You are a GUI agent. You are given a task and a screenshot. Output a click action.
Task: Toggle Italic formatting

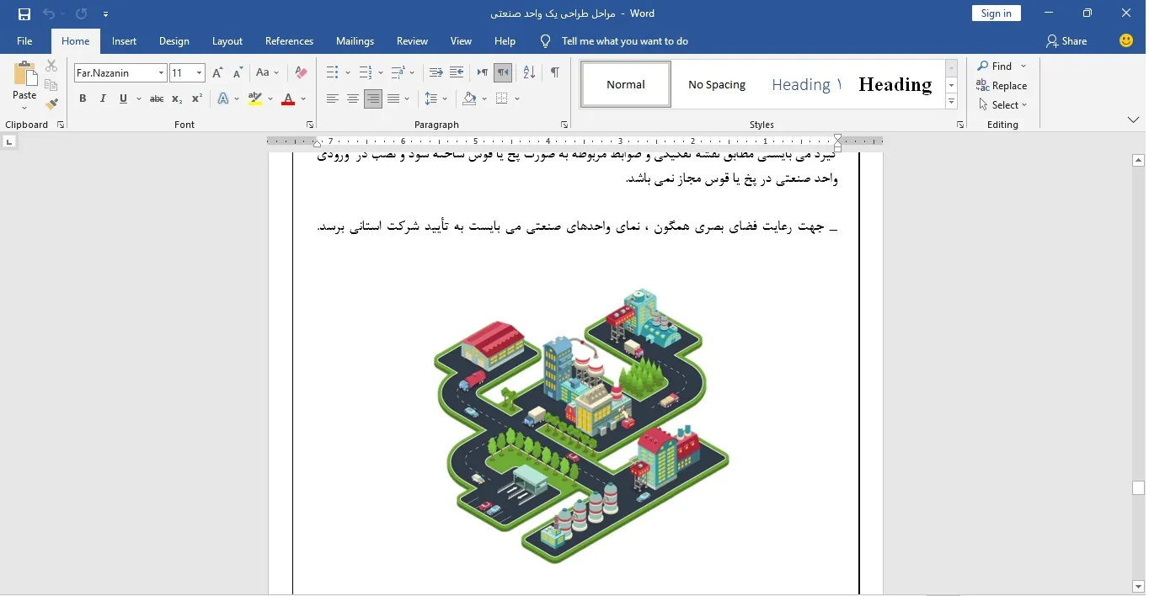(103, 99)
